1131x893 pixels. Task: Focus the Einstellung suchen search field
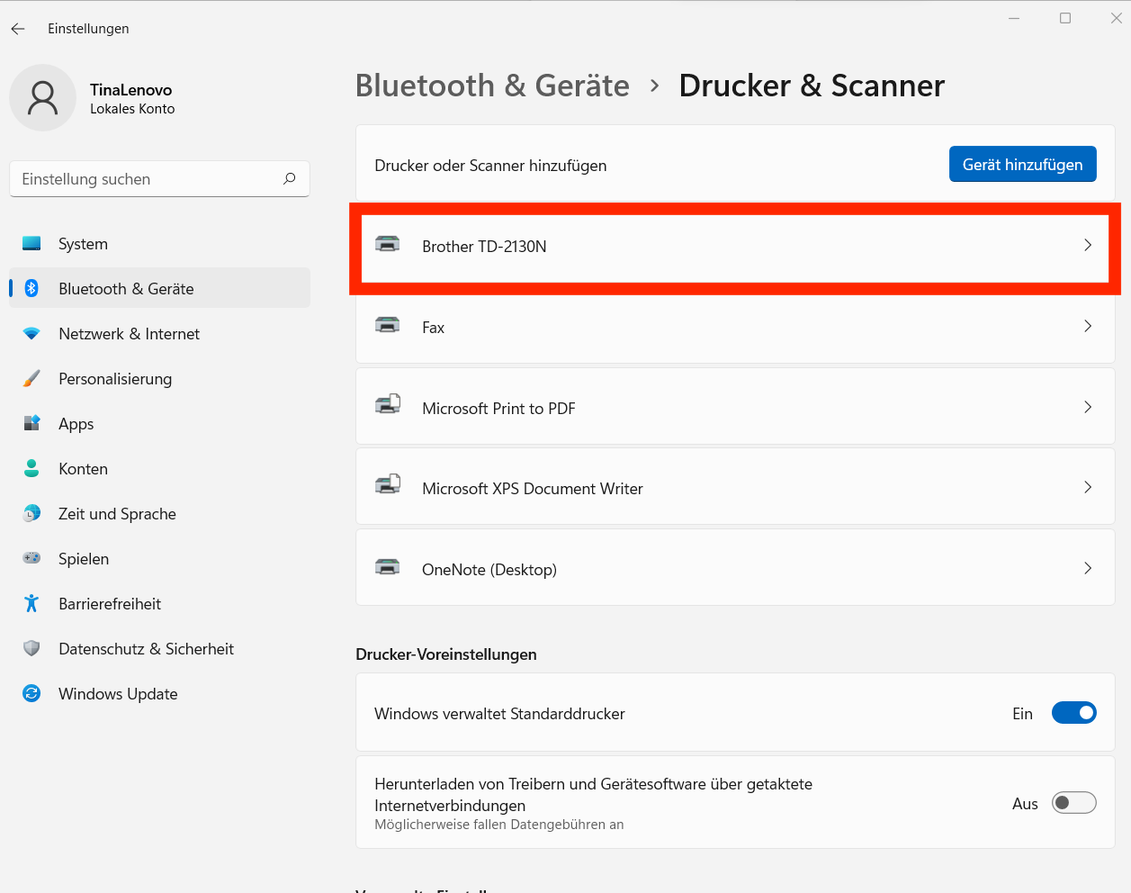159,178
